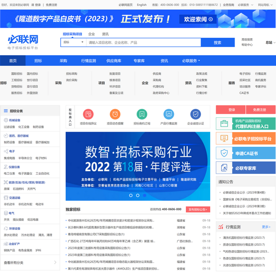Switch to the 企业 search tab
The image size is (276, 276).
pos(92,34)
